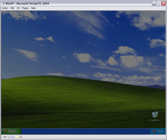Maximize the WinXP virtual machine window

pyautogui.click(x=159, y=4)
